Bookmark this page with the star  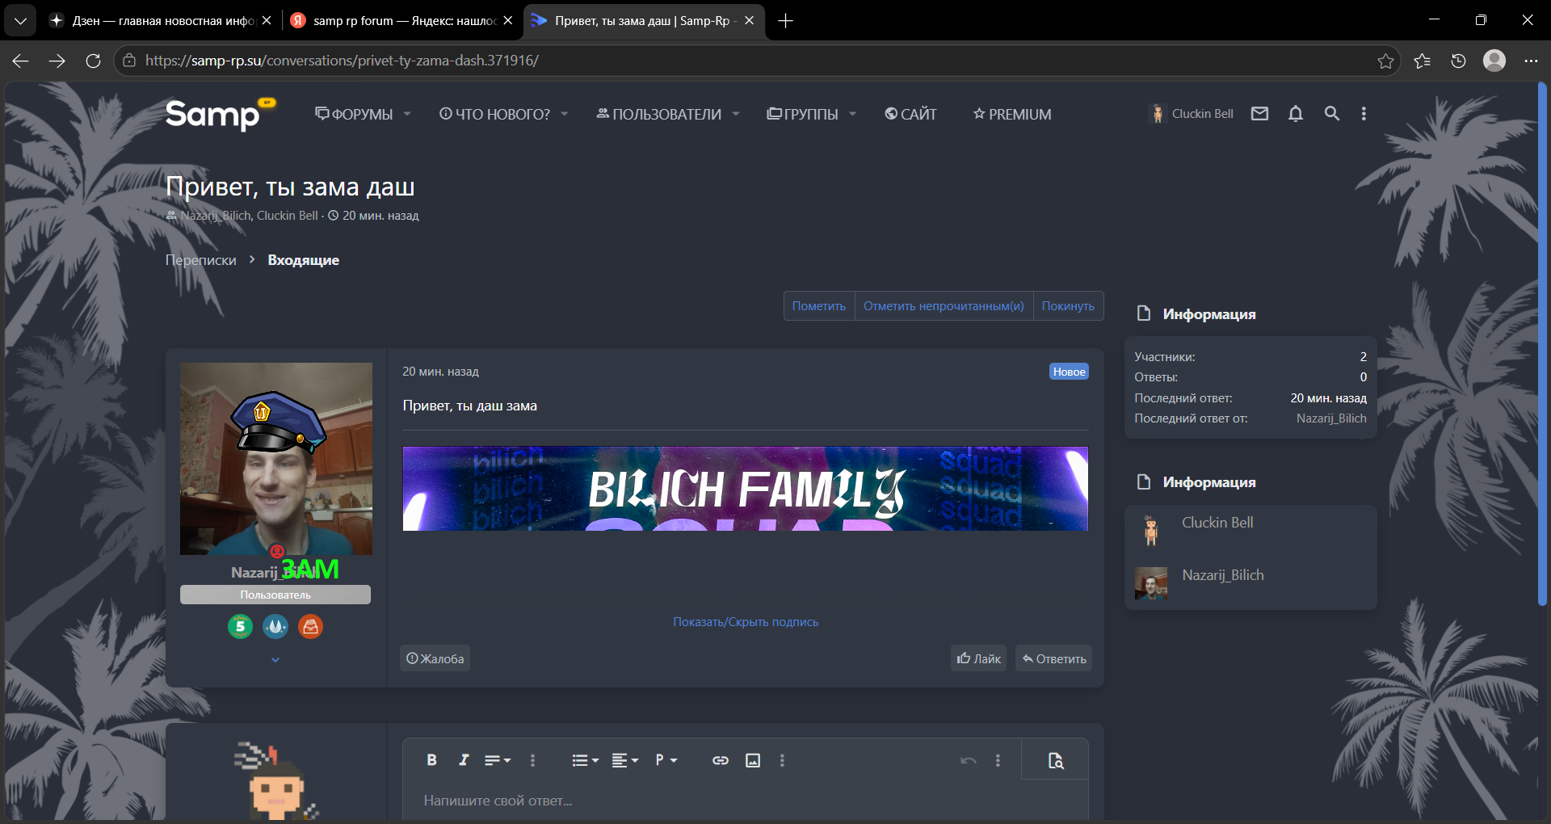click(1386, 61)
